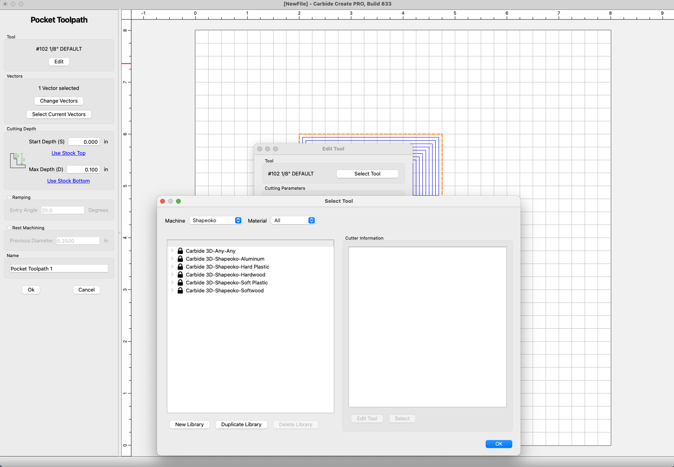Click lock icon beside Carbide 3D-Shapeoko-Aluminum
Screen dimensions: 674x467
(180, 259)
